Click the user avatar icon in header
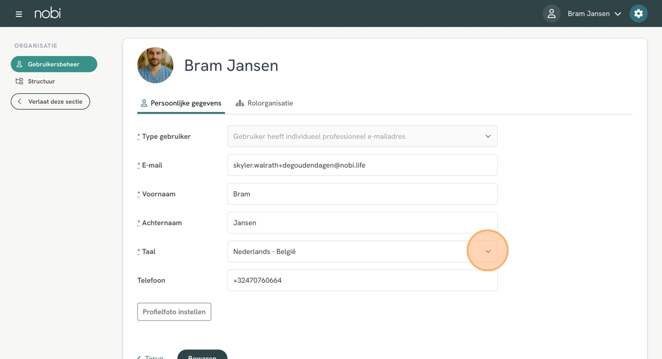This screenshot has height=359, width=662. click(551, 14)
